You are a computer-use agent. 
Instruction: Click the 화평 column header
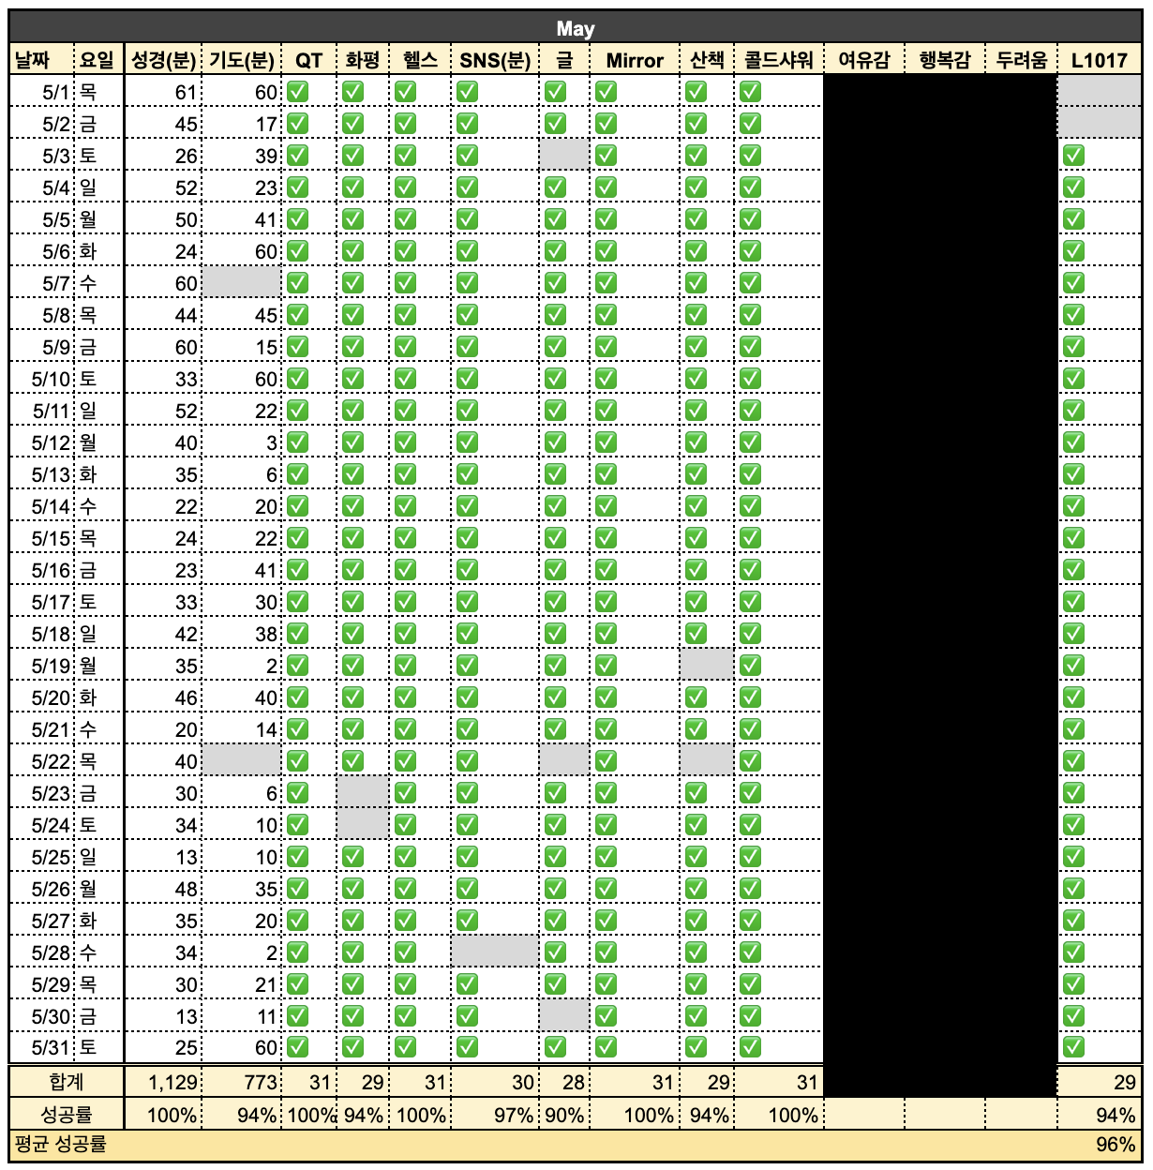pyautogui.click(x=363, y=60)
